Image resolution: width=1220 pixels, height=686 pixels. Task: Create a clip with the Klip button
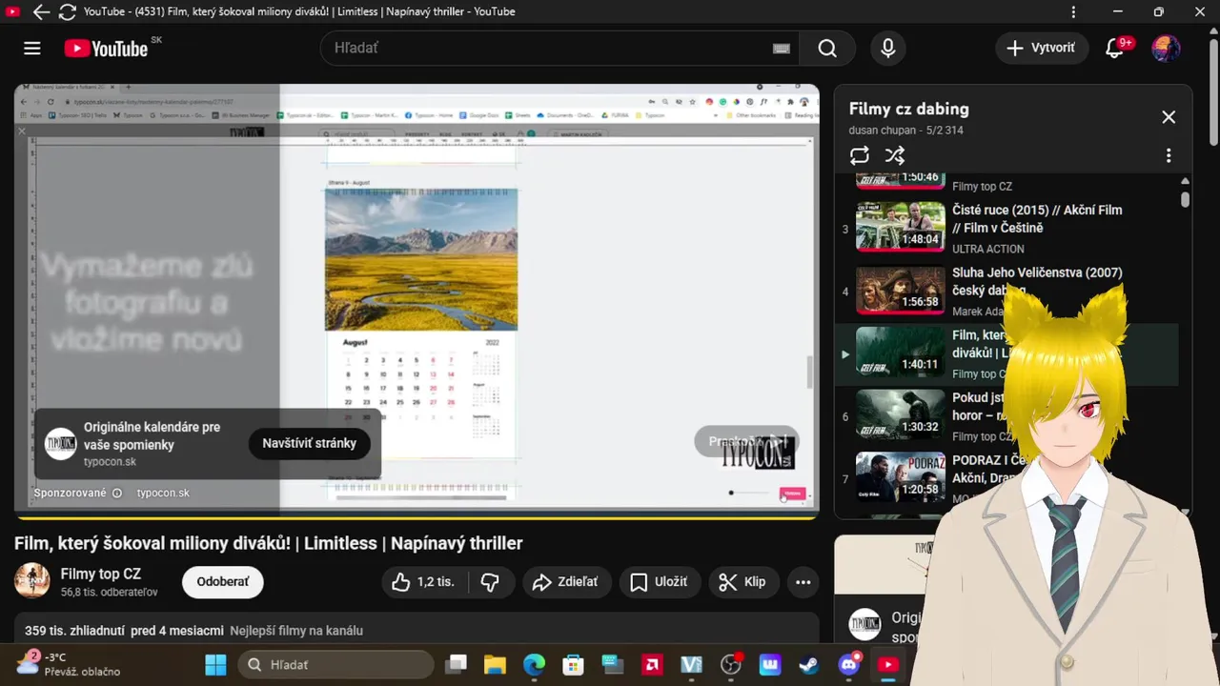[742, 582]
